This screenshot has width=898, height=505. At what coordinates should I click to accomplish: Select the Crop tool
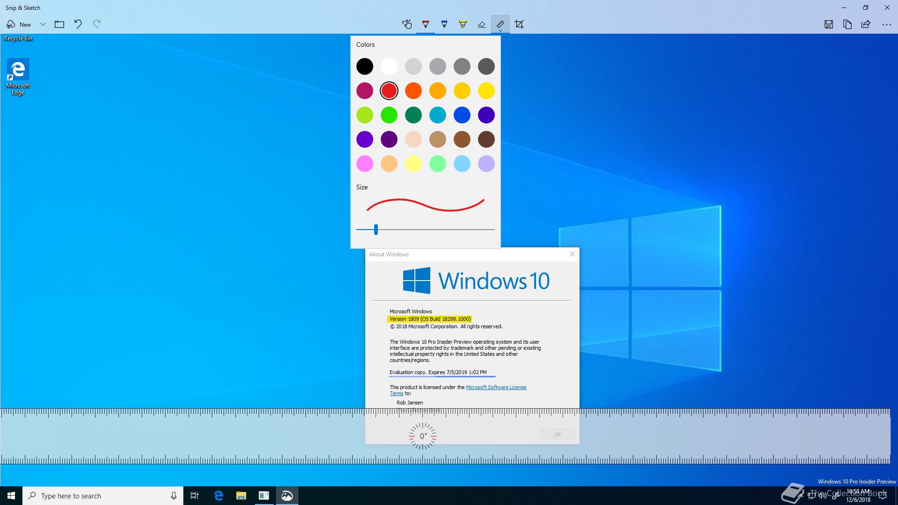coord(519,24)
